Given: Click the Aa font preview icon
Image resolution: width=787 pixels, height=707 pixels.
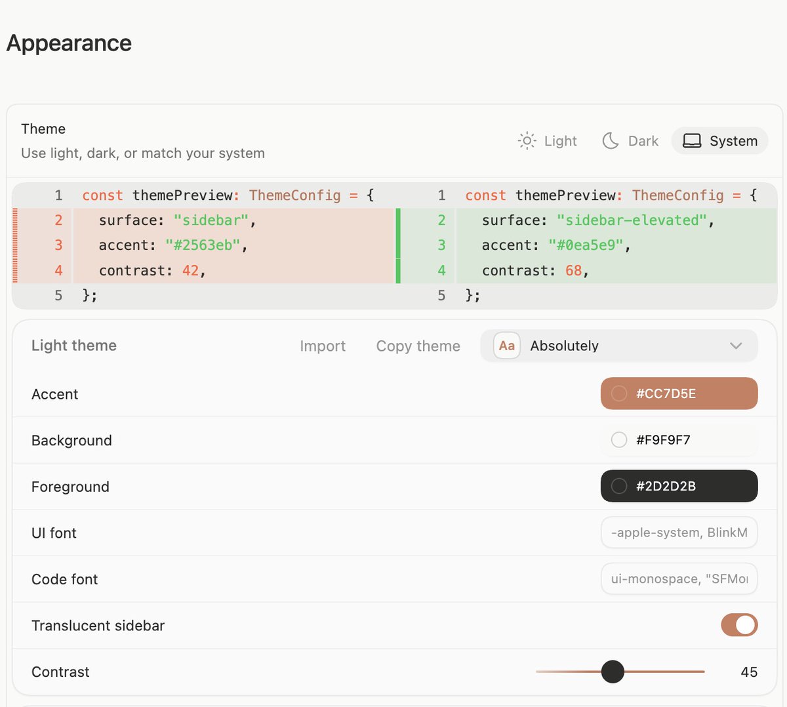Looking at the screenshot, I should (x=507, y=346).
